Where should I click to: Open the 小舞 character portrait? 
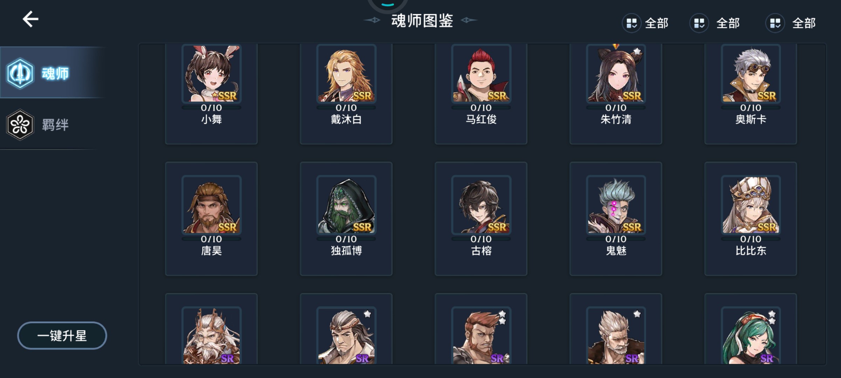click(x=211, y=73)
